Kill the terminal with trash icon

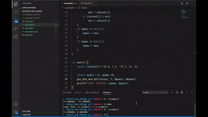click(182, 92)
